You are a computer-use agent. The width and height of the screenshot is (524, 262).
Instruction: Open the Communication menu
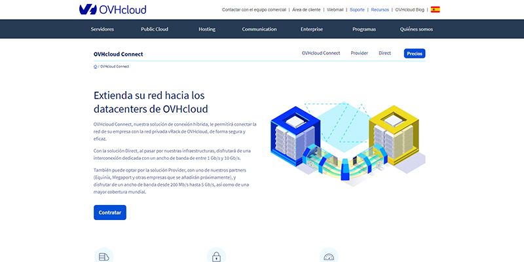[259, 29]
